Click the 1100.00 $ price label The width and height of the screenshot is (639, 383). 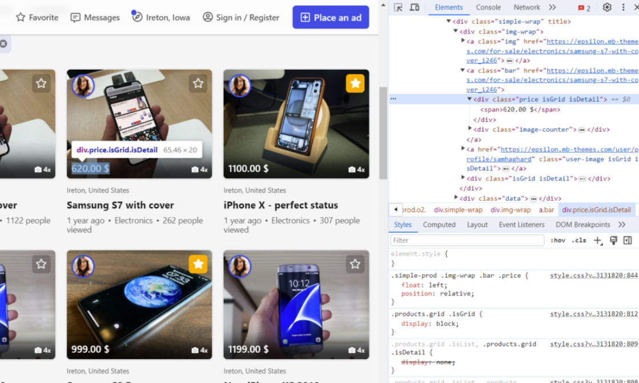[x=248, y=169]
